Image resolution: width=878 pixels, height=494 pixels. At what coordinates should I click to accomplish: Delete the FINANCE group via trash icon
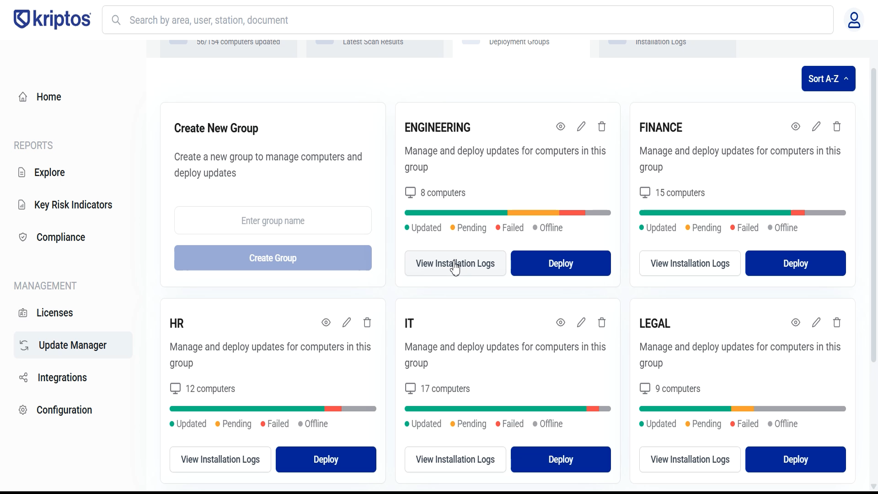(837, 127)
